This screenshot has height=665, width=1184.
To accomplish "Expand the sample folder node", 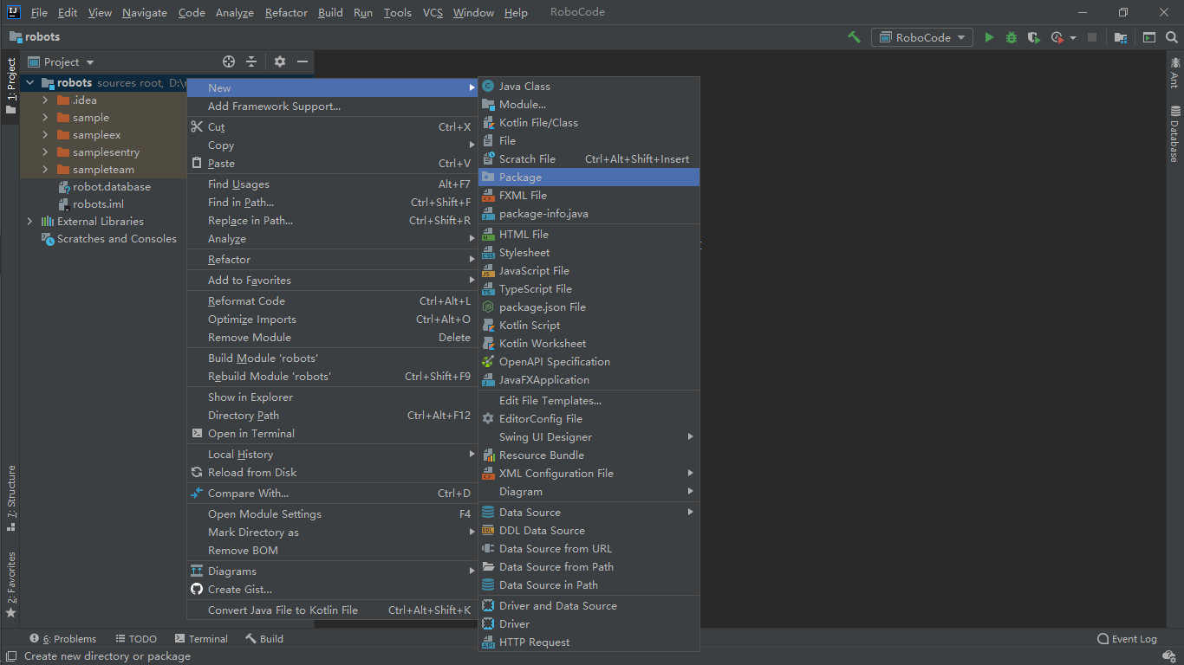I will (x=45, y=118).
